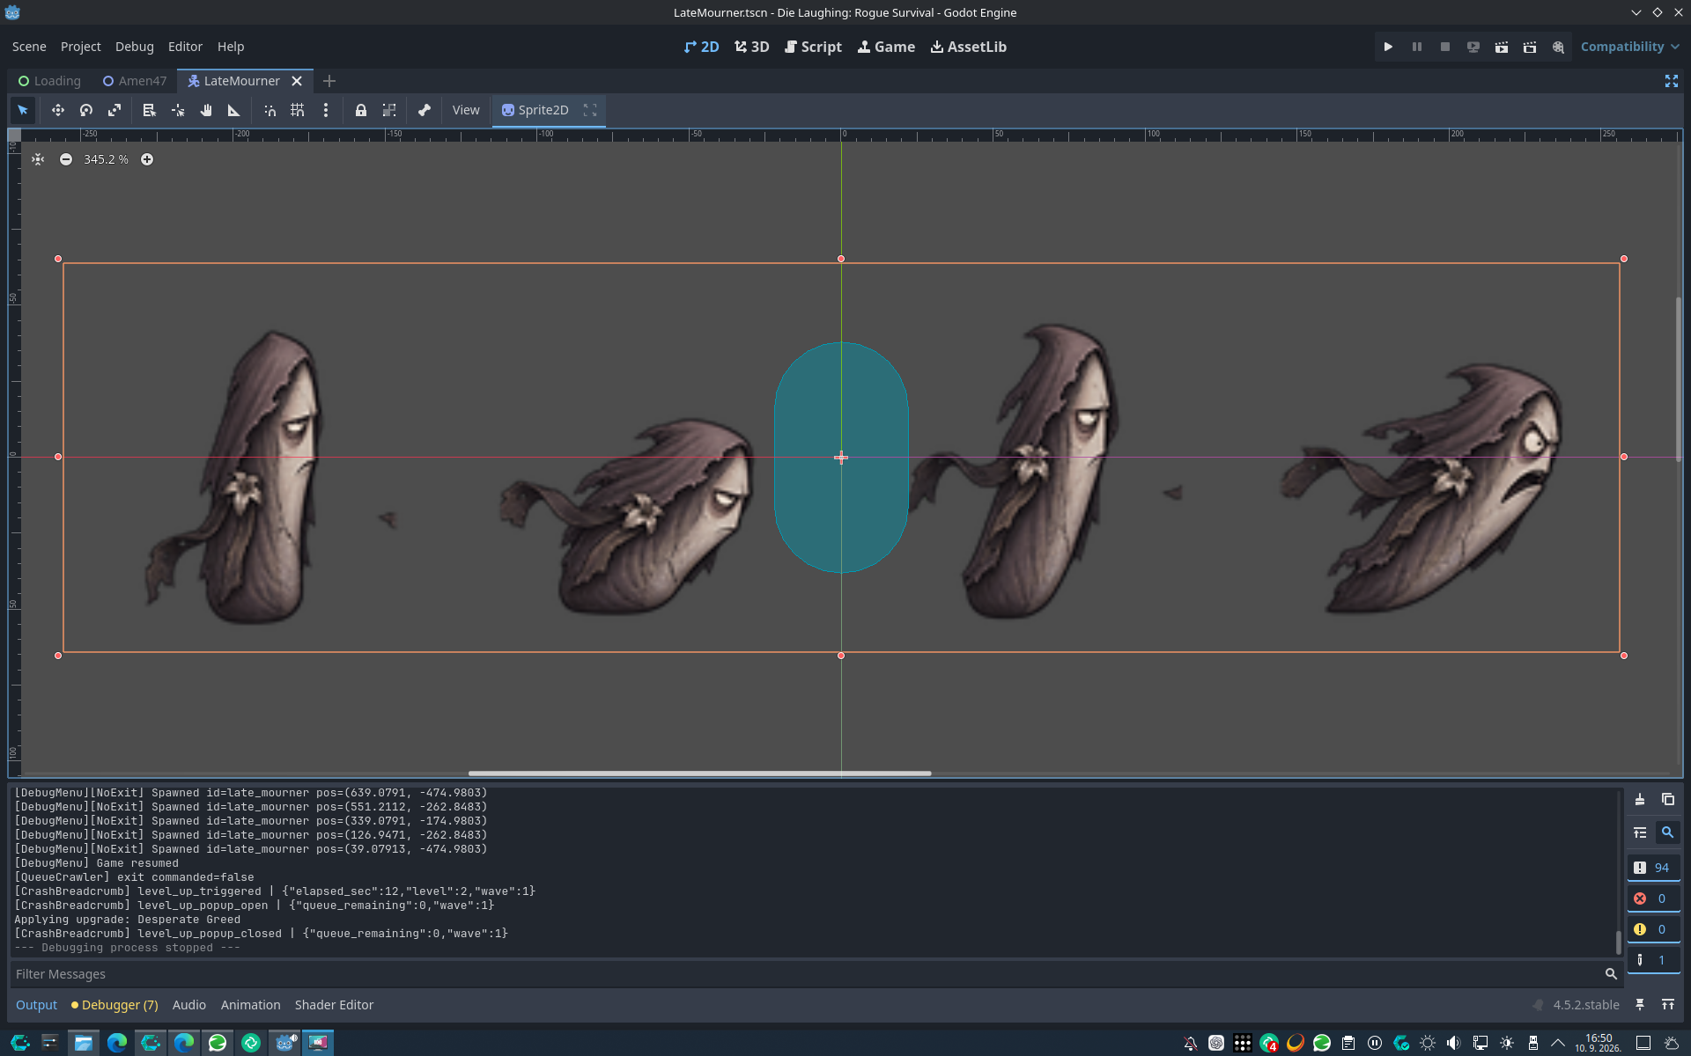Activate the Move Mode tool
Viewport: 1691px width, 1056px height.
57,110
